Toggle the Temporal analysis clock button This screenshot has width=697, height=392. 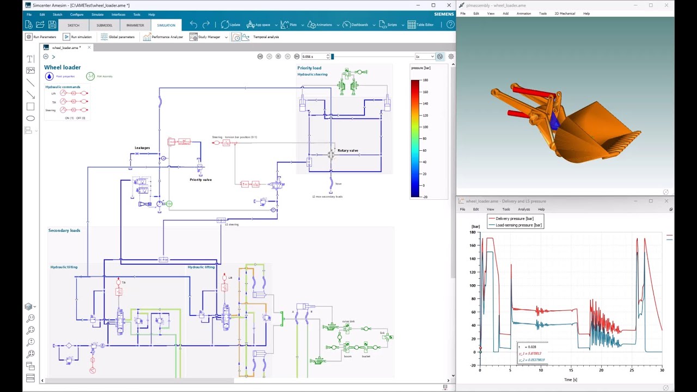click(236, 37)
